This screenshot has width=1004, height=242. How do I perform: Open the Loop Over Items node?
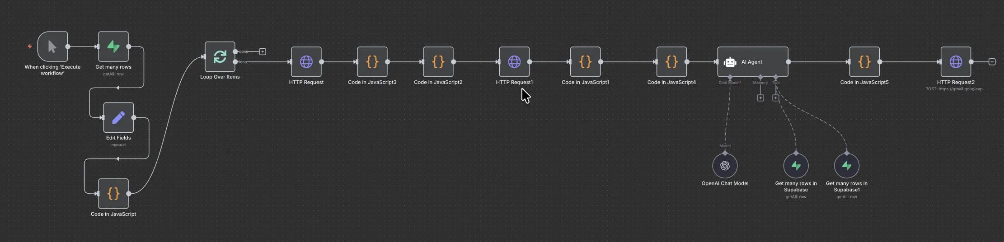coord(220,57)
